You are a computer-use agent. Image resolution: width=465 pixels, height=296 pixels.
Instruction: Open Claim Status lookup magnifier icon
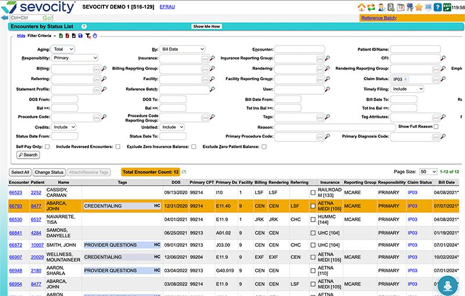443,79
